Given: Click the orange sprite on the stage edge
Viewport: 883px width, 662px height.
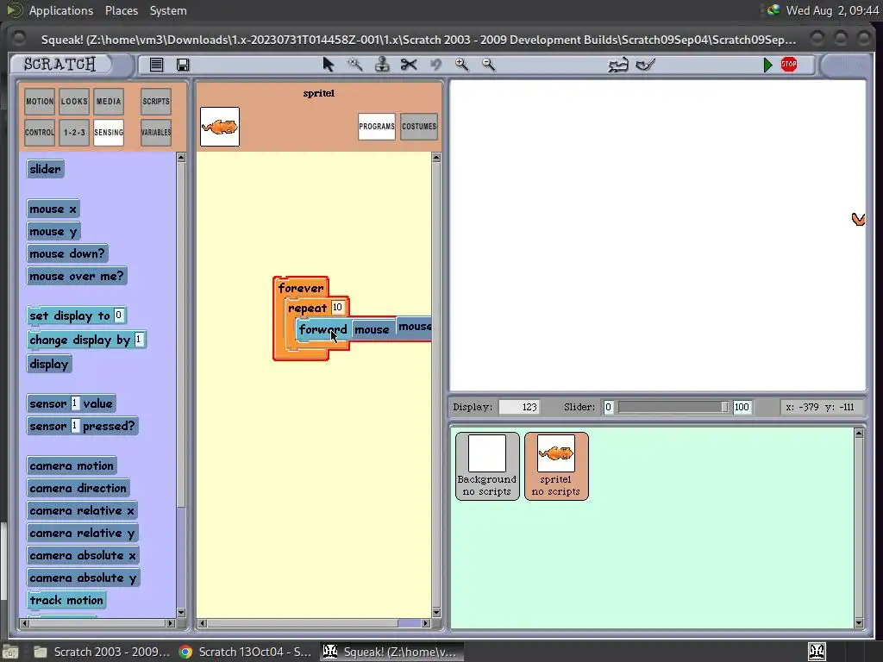Looking at the screenshot, I should point(858,219).
